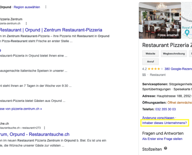192x155 pixels.
Task: Click the star rating icons
Action: [x=156, y=69]
